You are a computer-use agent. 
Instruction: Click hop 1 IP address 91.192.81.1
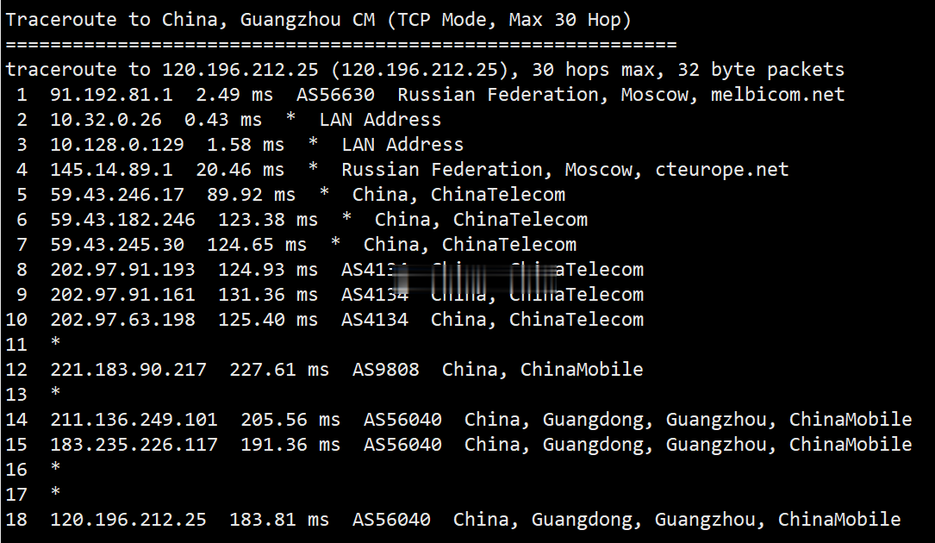[x=111, y=95]
